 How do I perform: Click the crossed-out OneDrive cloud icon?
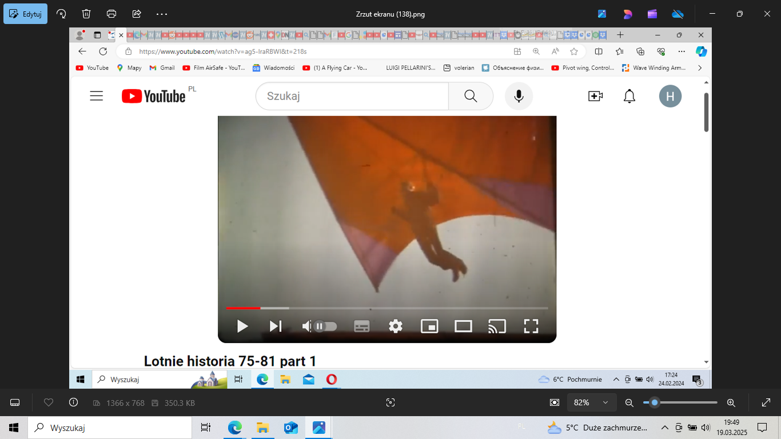tap(678, 14)
